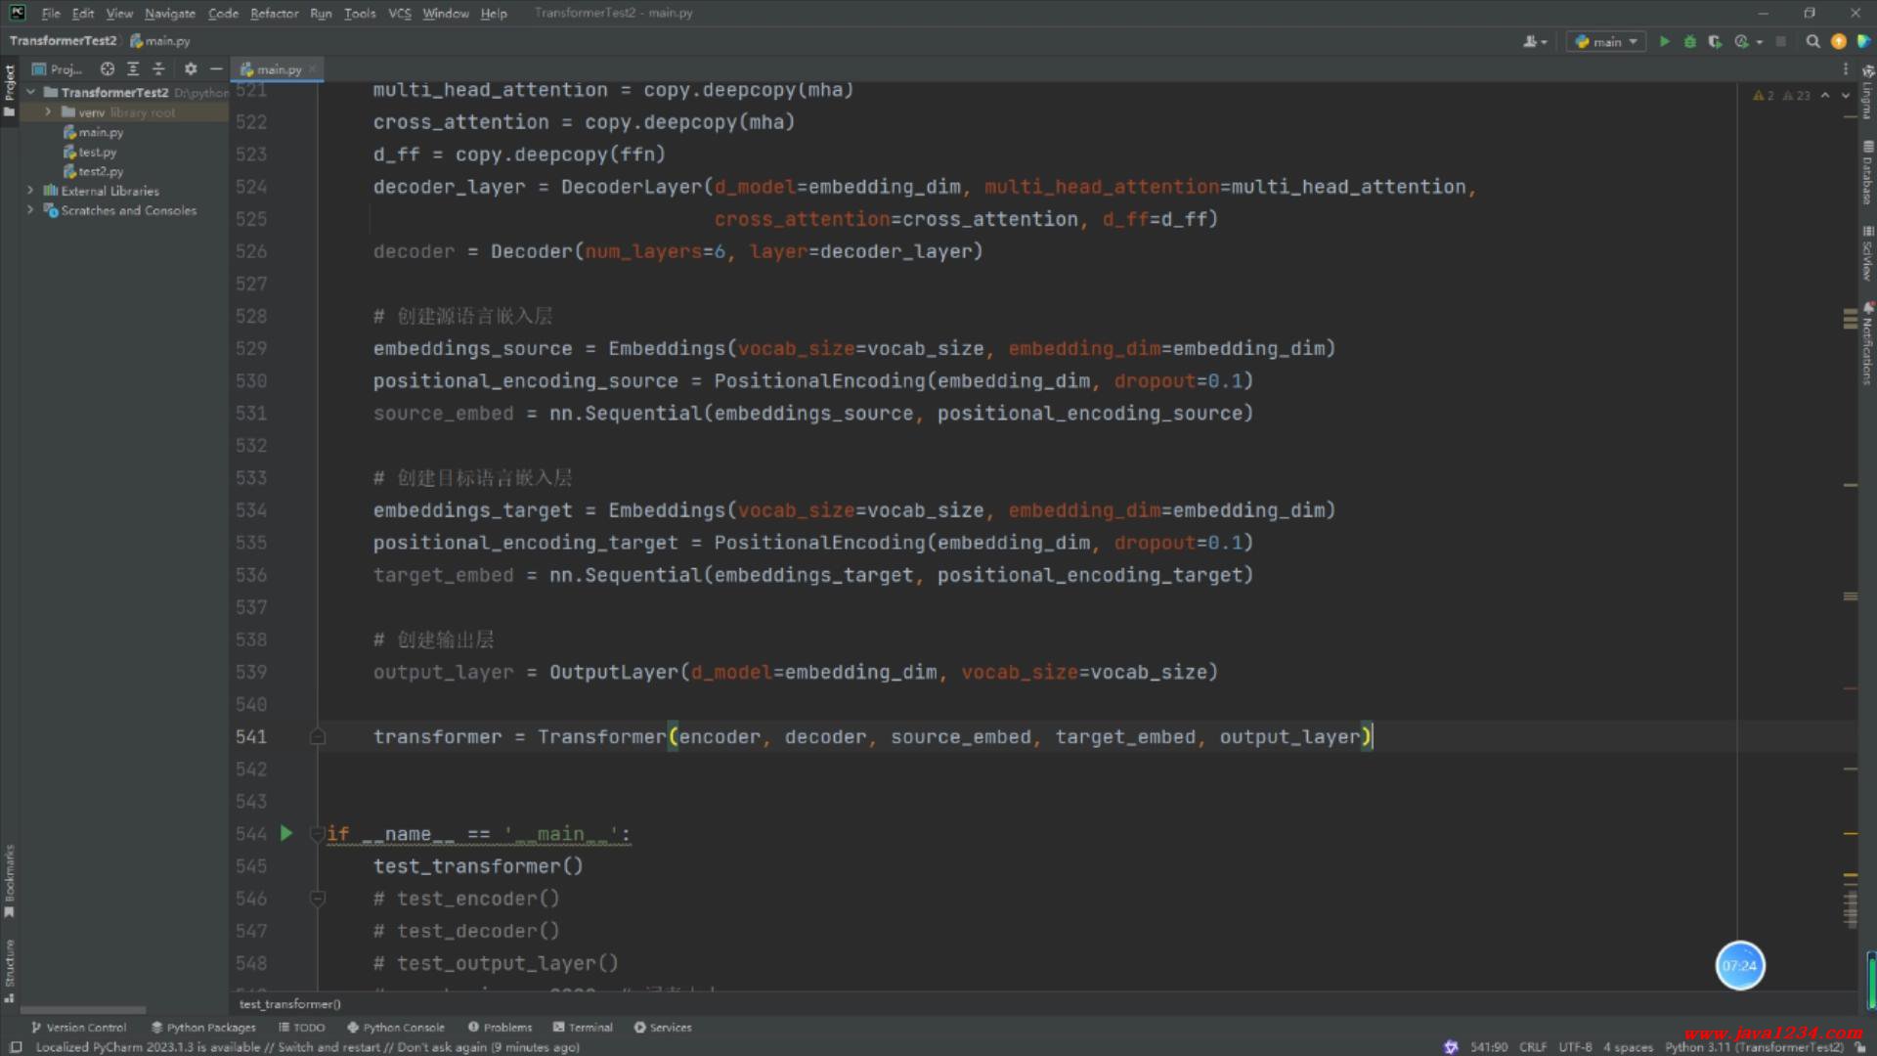This screenshot has height=1056, width=1877.
Task: Run main with coverage icon
Action: tap(1715, 41)
